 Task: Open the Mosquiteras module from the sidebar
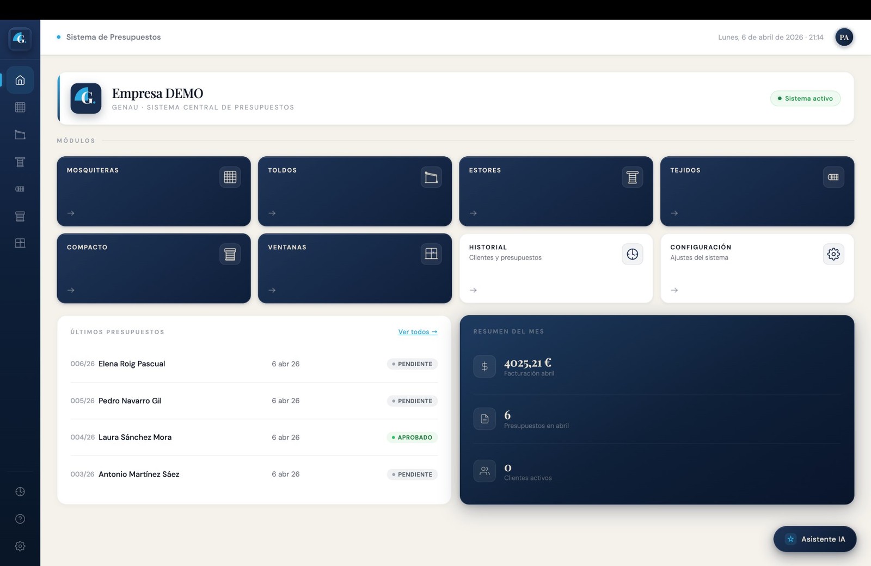pos(20,107)
